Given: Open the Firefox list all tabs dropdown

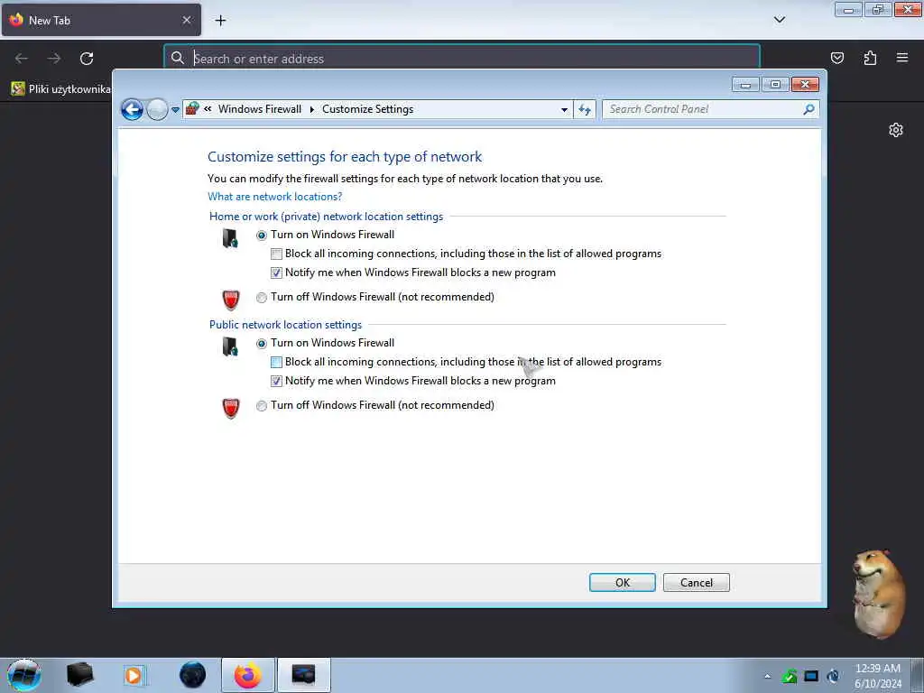Looking at the screenshot, I should [779, 20].
